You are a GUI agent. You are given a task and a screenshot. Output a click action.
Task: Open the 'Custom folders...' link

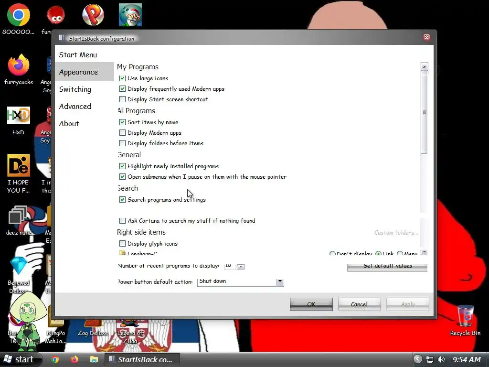click(396, 233)
